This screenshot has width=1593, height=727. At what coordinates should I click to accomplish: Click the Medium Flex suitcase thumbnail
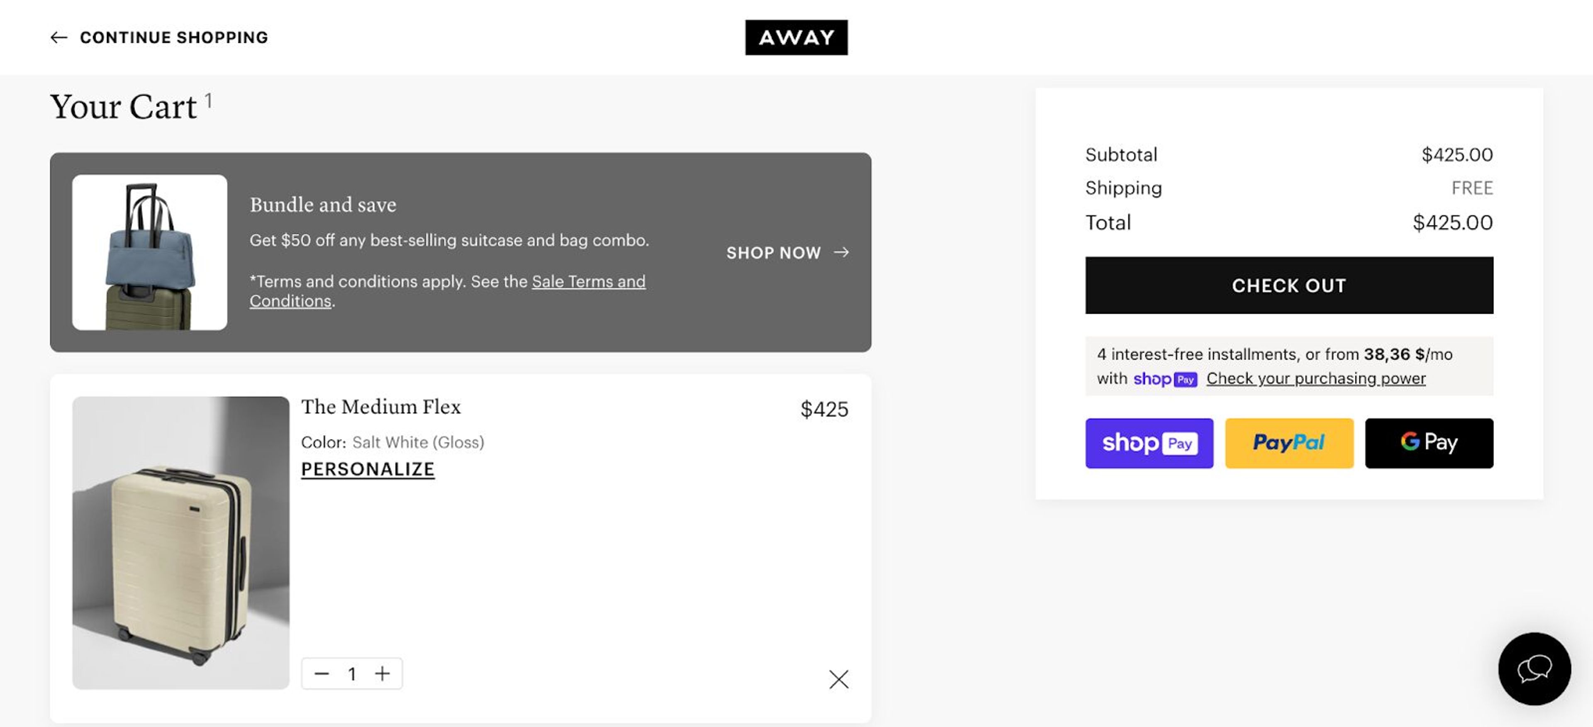coord(180,543)
